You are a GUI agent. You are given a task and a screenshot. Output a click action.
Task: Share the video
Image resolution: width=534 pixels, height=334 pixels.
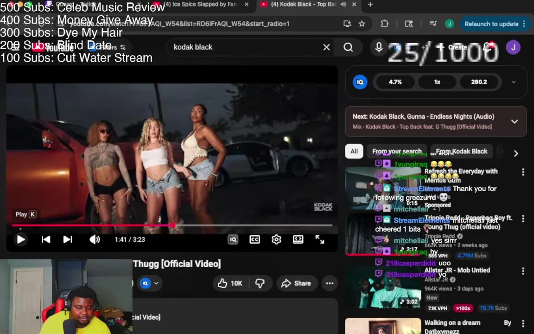[297, 283]
